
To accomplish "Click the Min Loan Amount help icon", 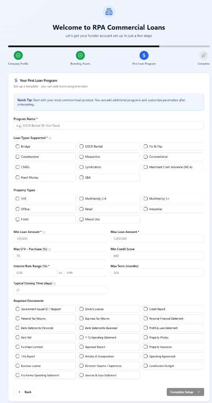I will 44,232.
